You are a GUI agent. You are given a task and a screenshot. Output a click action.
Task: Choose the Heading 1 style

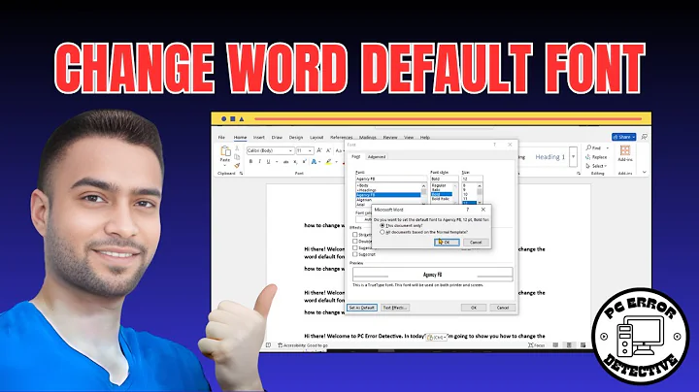coord(549,157)
